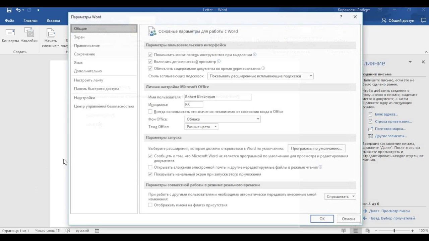Screen dimensions: 429x241
Task: Click the Конверты envelope icon in ribbon
Action: pyautogui.click(x=10, y=33)
